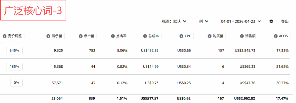Select total click-through rate 1.61%
The height and width of the screenshot is (103, 296).
click(x=122, y=98)
